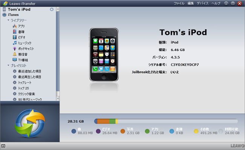Open the 編集 menu
Viewport: 245px width, 150px height.
(x=191, y=3)
